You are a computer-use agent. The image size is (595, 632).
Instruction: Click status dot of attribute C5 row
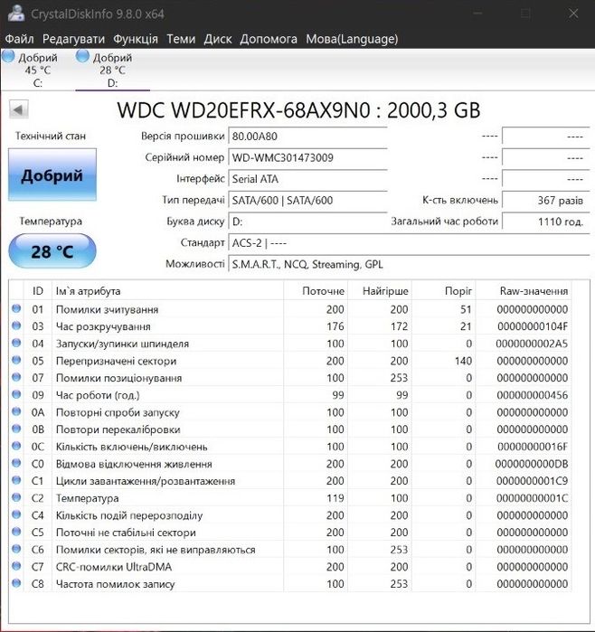click(16, 532)
